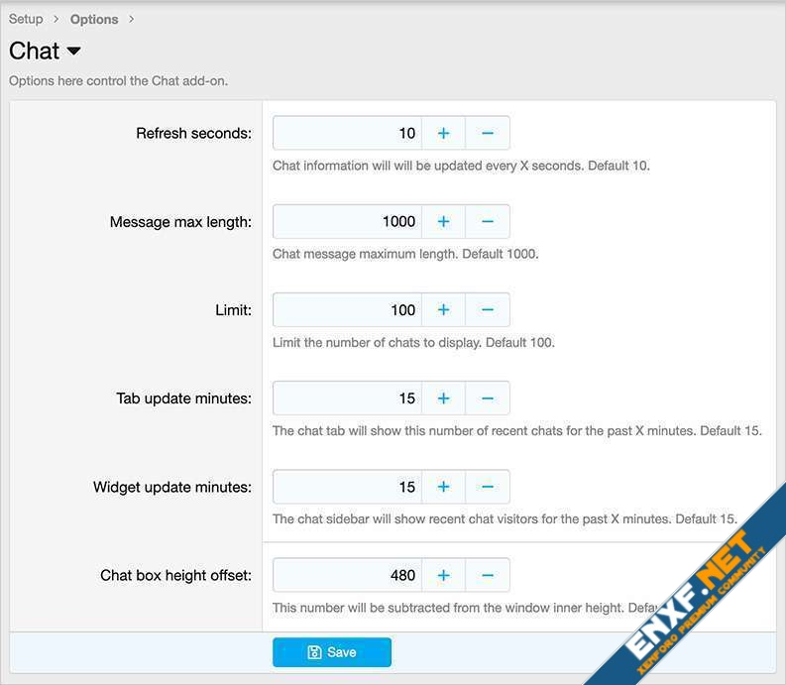Viewport: 786px width, 685px height.
Task: Decrement the Limit value
Action: [x=488, y=309]
